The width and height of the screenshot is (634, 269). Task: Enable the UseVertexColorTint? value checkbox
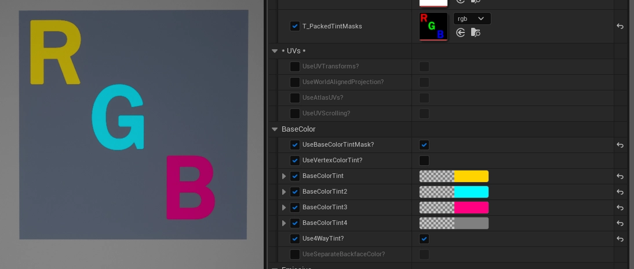pyautogui.click(x=424, y=161)
